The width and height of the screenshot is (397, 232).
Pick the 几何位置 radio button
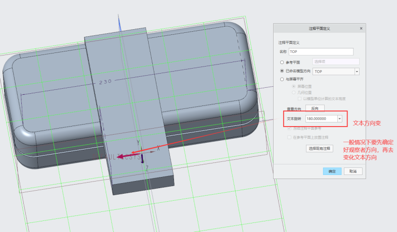[x=294, y=93]
